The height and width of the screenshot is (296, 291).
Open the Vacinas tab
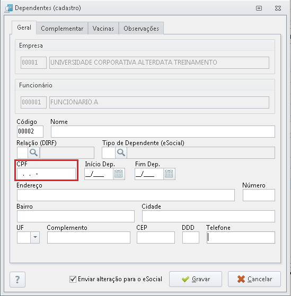pos(103,28)
